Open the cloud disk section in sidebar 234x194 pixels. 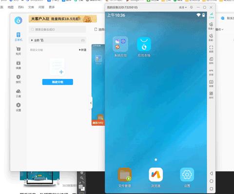point(19,93)
